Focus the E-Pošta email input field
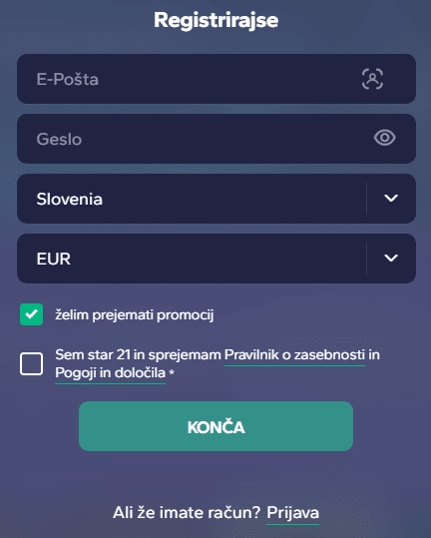 pos(216,79)
